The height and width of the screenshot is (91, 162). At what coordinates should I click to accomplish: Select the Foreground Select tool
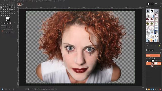pyautogui.click(x=14, y=5)
